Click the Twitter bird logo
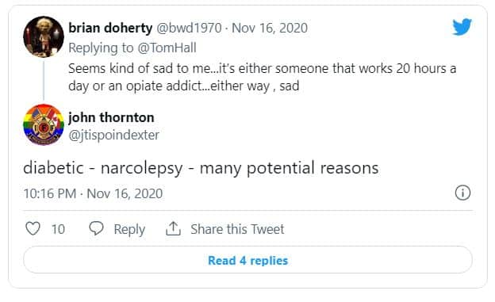This screenshot has width=495, height=302. pos(462,27)
